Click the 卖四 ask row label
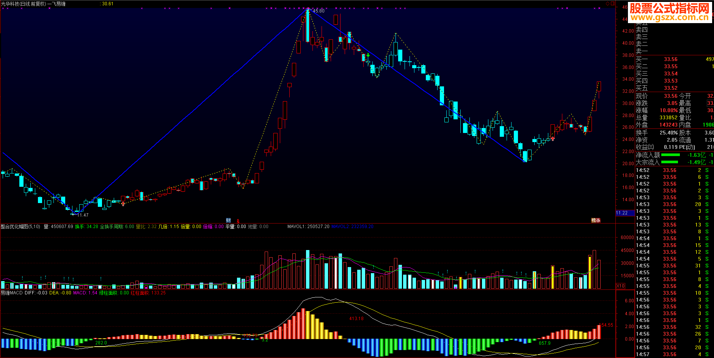The width and height of the screenshot is (714, 358). [x=642, y=30]
